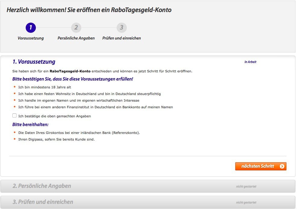The height and width of the screenshot is (209, 297).
Task: Click the '1. Voraussetzung' section heading
Action: [x=34, y=62]
